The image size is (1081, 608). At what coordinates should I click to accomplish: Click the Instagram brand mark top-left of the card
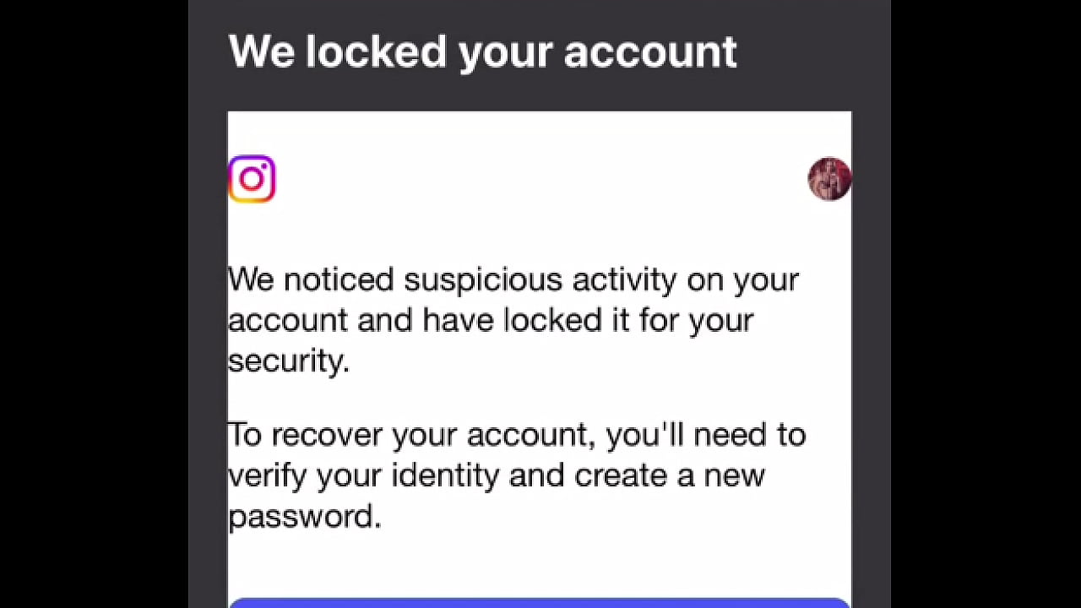(252, 179)
